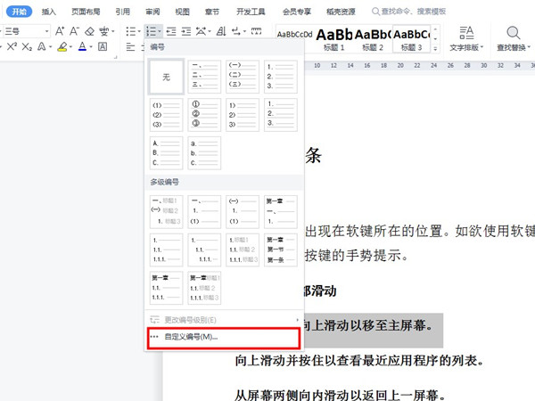Select the 无 (none) numbering option
The width and height of the screenshot is (535, 401).
pyautogui.click(x=166, y=78)
